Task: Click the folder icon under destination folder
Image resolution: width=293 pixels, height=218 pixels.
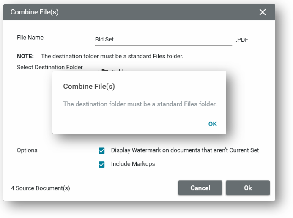Action: click(104, 70)
